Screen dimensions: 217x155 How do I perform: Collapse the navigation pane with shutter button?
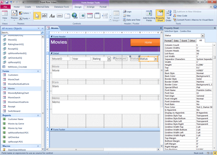[43, 28]
